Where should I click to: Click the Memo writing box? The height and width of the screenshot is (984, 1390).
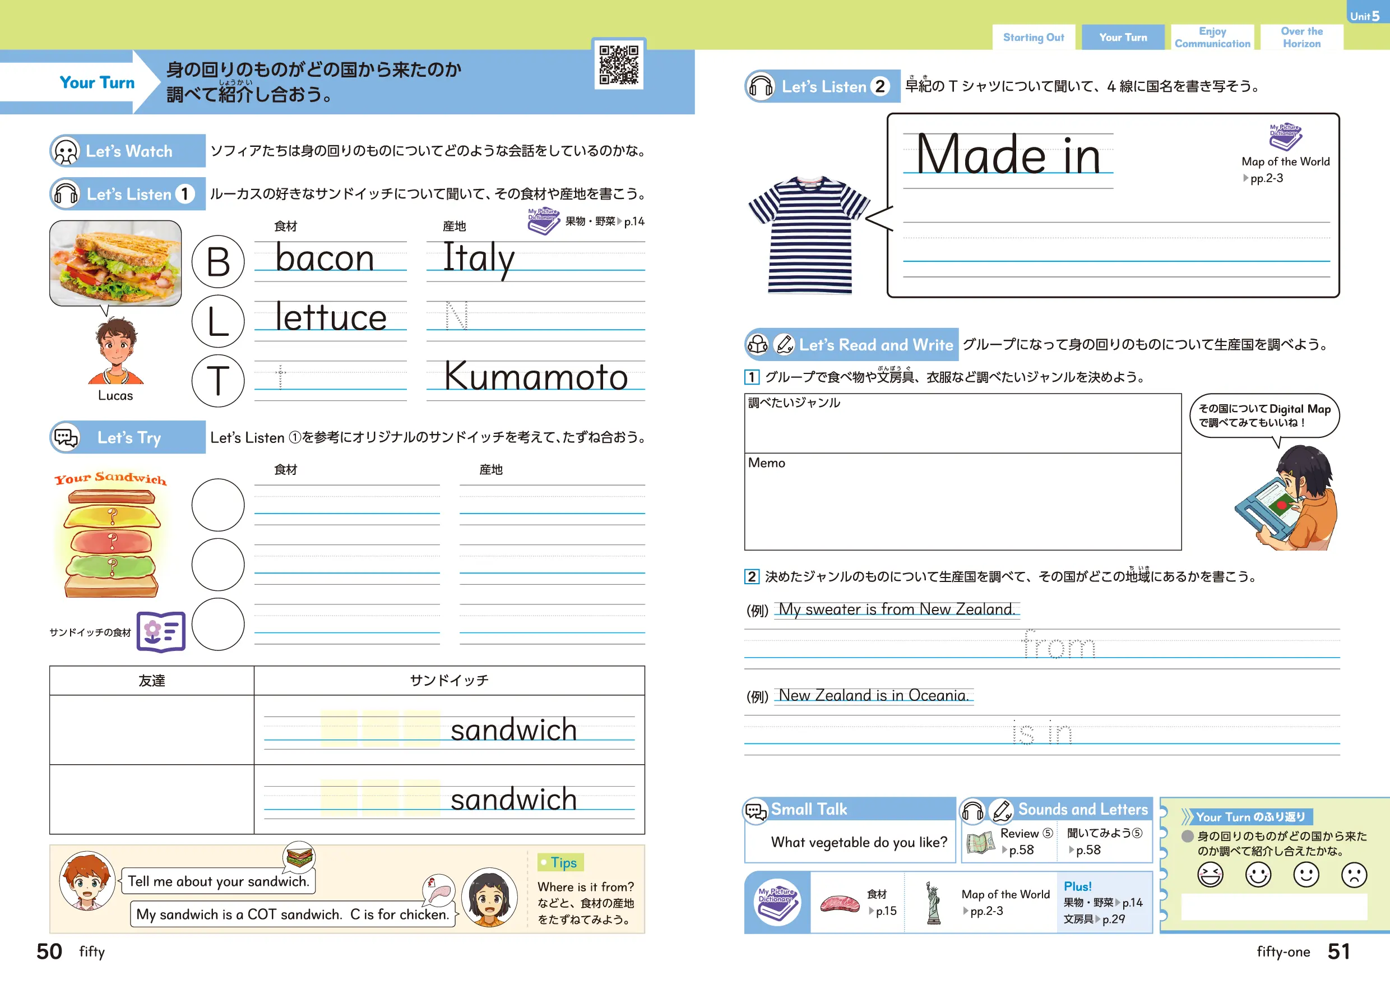(962, 503)
